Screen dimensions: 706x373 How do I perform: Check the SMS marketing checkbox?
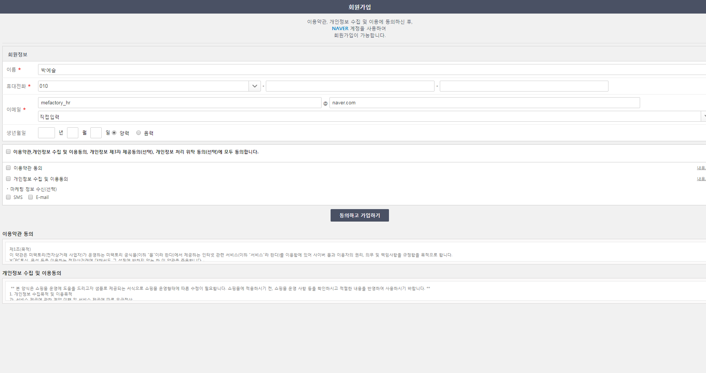(x=8, y=197)
